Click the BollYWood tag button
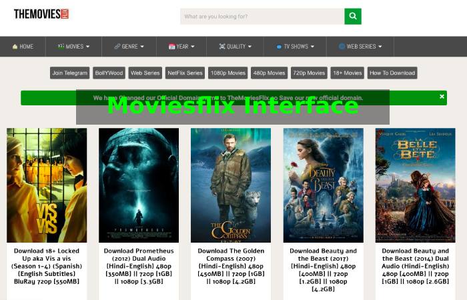Viewport: 467px width, 300px height. (109, 73)
